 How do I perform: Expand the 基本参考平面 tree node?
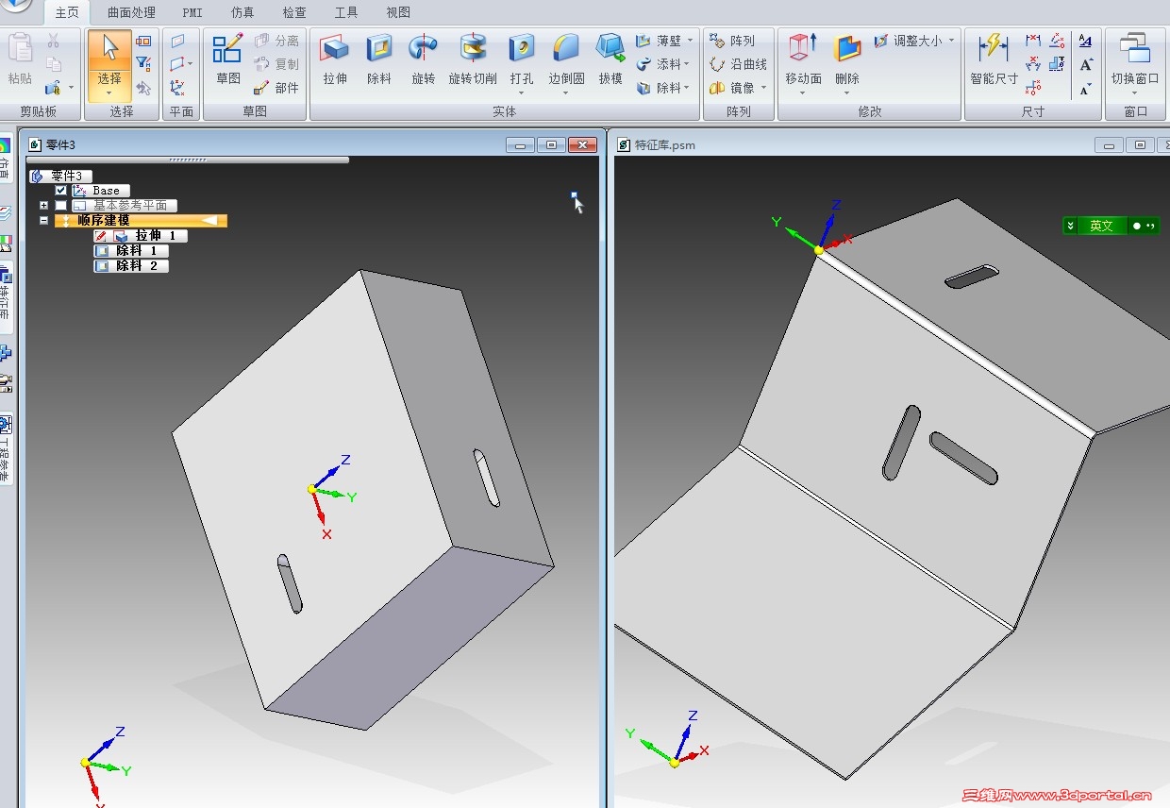pyautogui.click(x=43, y=206)
